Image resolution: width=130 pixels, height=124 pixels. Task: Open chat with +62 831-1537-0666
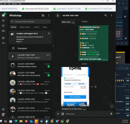[x=30, y=74]
